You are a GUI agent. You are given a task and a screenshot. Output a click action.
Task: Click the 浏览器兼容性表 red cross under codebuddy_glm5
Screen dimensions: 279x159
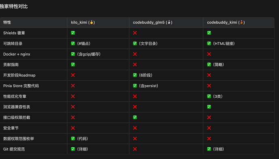(135, 107)
